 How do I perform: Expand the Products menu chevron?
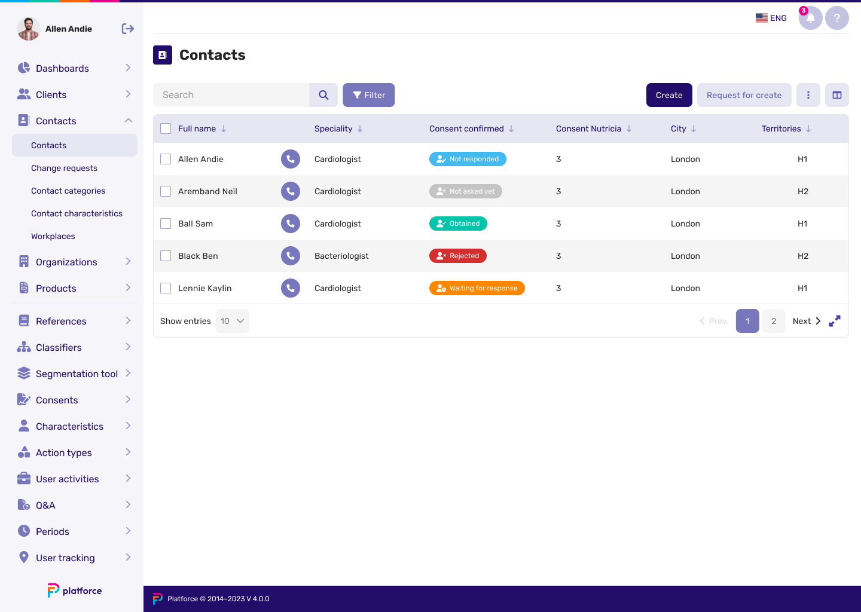128,287
